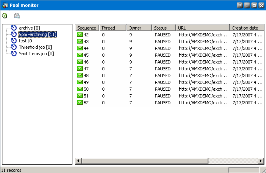Click sequence number 47
The width and height of the screenshot is (266, 173).
[x=86, y=69]
